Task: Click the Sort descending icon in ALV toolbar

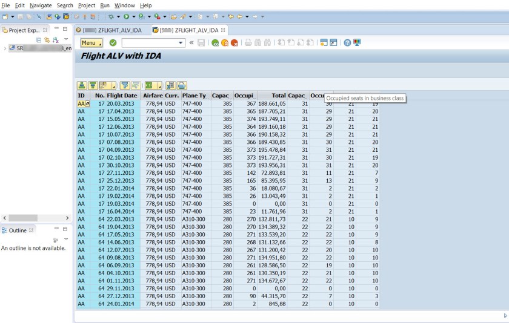Action: (x=93, y=86)
